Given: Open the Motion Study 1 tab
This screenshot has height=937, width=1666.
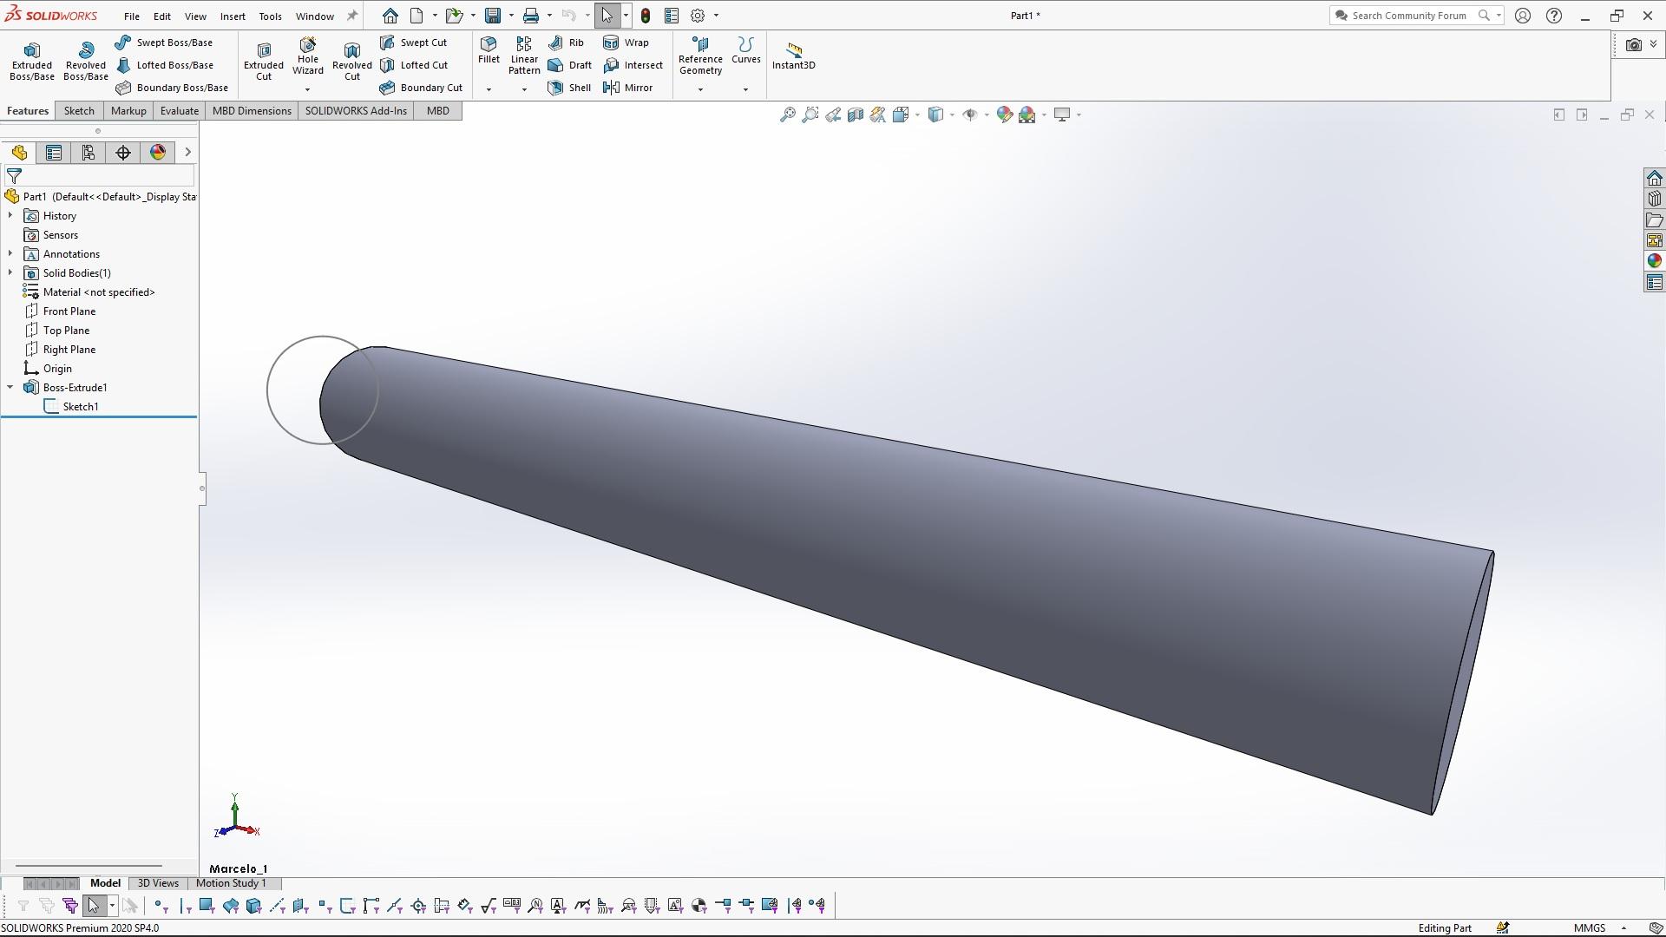Looking at the screenshot, I should point(231,883).
